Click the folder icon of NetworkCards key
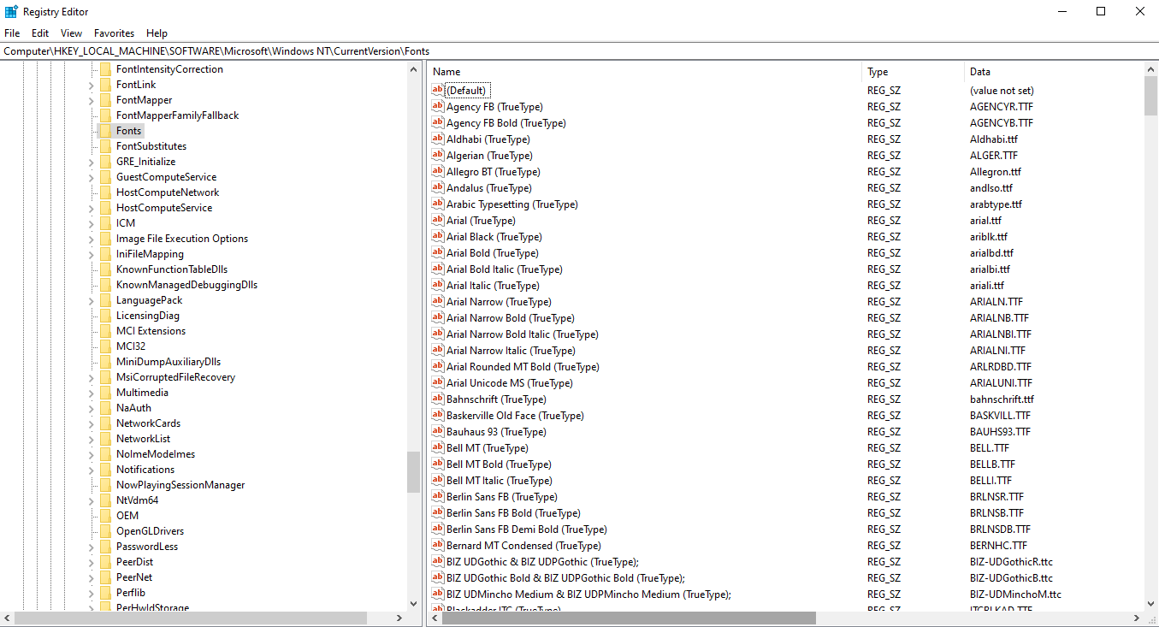This screenshot has height=627, width=1159. [105, 423]
